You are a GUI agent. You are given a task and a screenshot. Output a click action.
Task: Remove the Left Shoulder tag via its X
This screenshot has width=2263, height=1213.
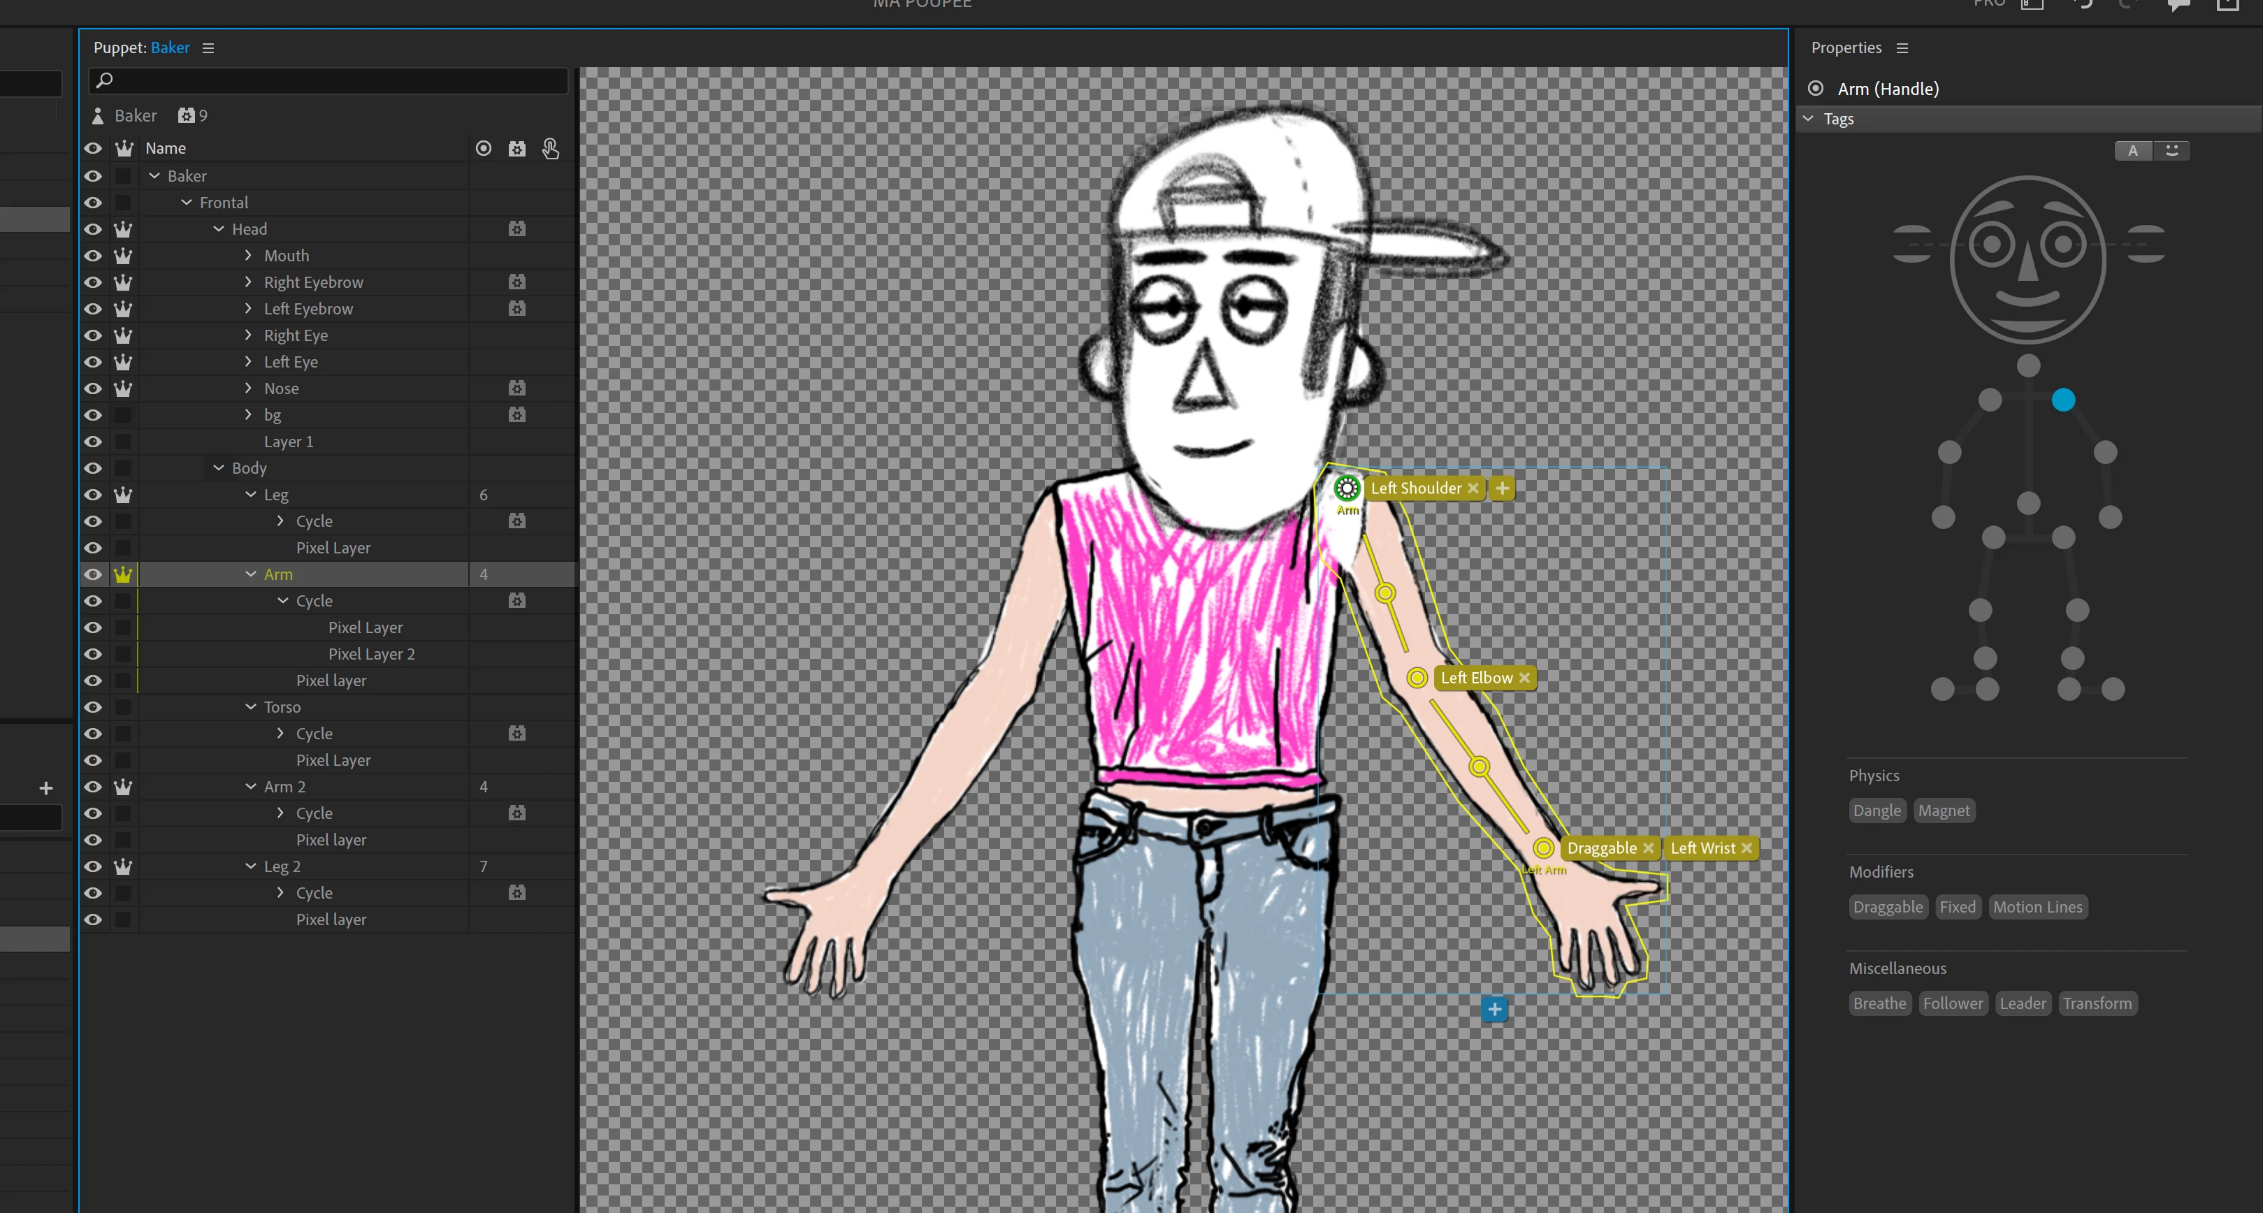click(1473, 488)
